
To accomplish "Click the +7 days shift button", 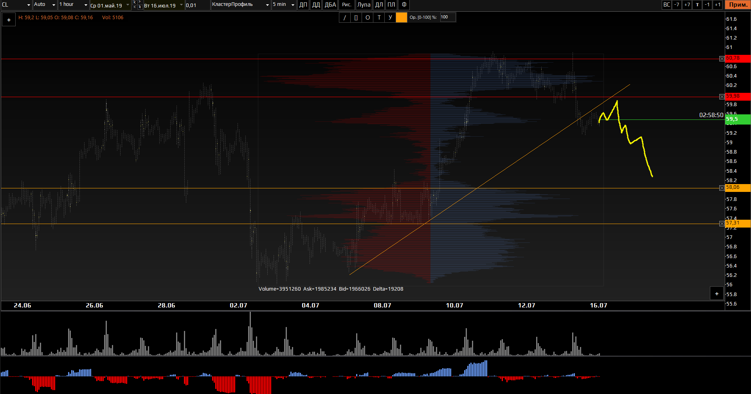I will point(687,5).
